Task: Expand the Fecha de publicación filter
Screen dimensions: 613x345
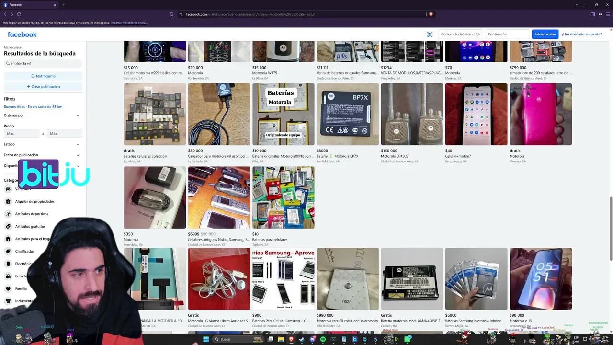Action: click(x=42, y=155)
